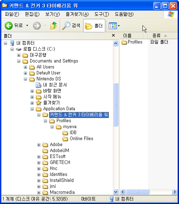Close the 폴더 pane with X
The width and height of the screenshot is (179, 204).
click(x=113, y=35)
